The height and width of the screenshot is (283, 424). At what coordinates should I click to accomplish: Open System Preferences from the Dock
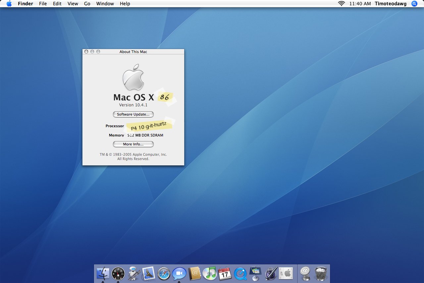click(286, 273)
